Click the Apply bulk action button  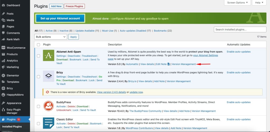pyautogui.click(x=74, y=37)
